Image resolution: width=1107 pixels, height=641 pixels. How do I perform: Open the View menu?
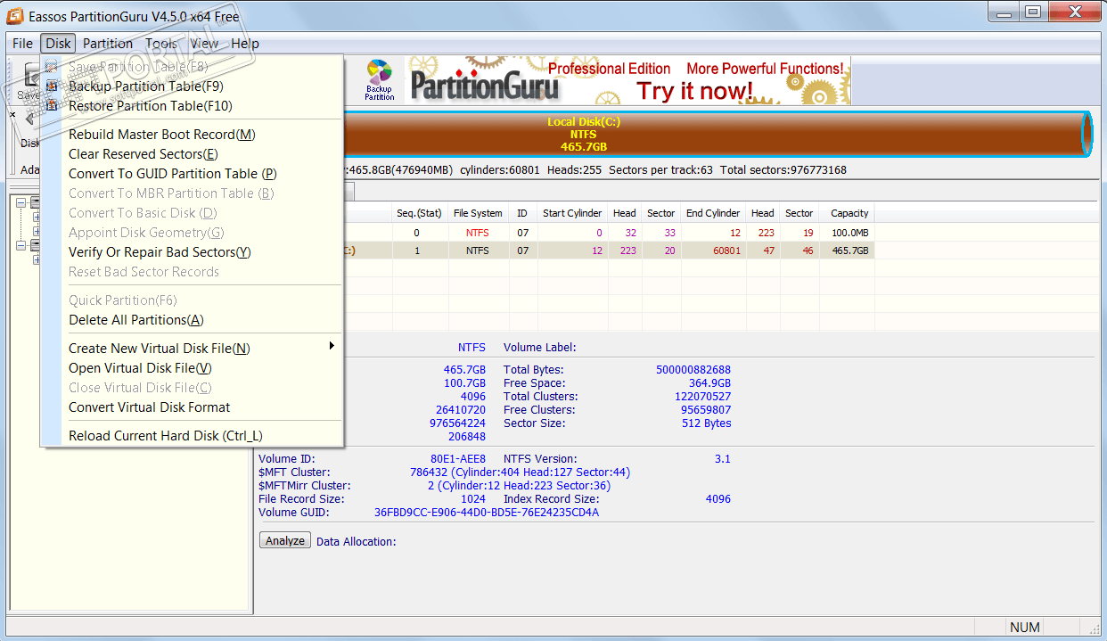click(x=204, y=43)
